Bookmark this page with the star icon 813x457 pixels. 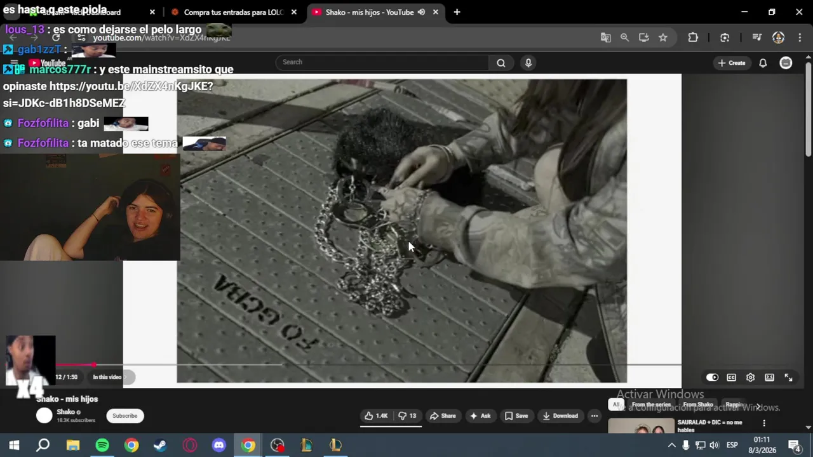coord(663,37)
